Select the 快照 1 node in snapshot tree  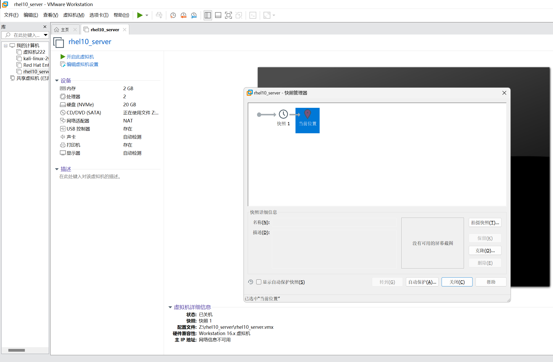coord(283,118)
